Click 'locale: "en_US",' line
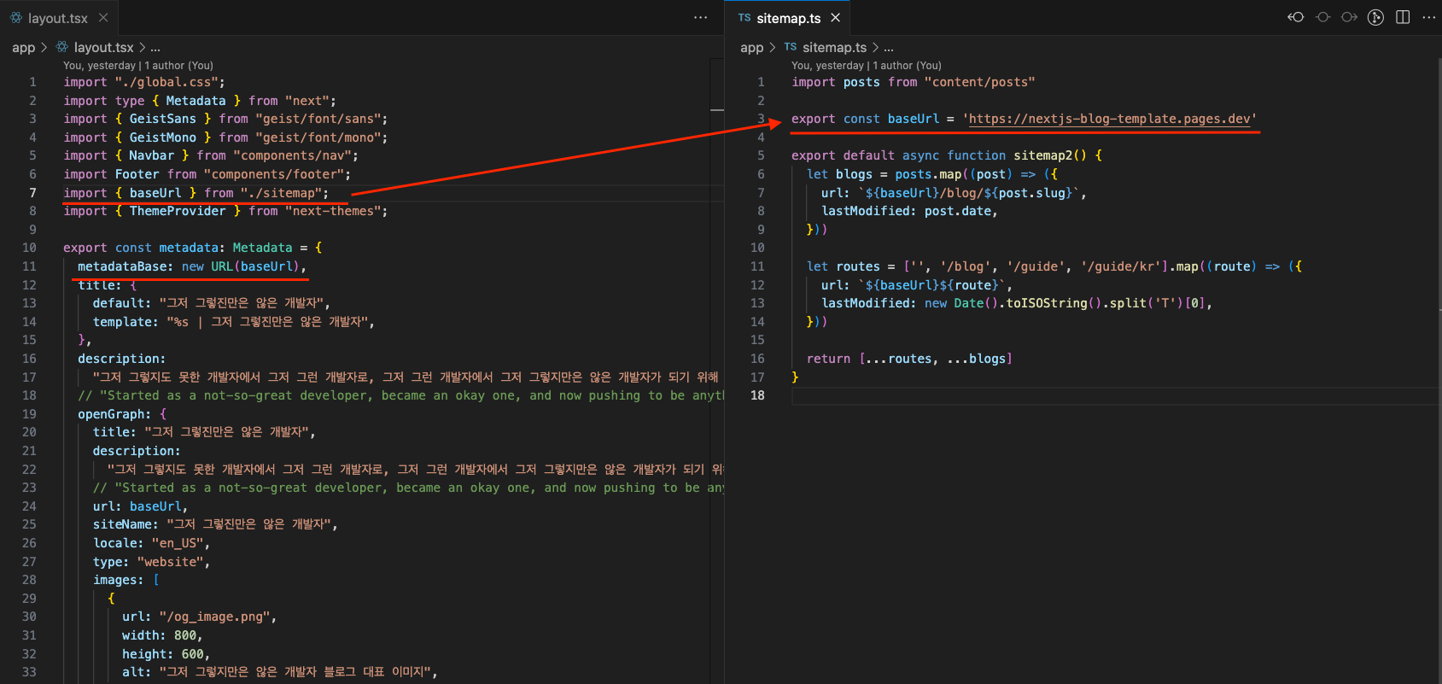The height and width of the screenshot is (684, 1442). [151, 543]
